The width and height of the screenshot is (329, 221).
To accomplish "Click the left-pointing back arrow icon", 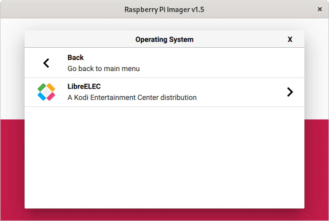I will [46, 63].
